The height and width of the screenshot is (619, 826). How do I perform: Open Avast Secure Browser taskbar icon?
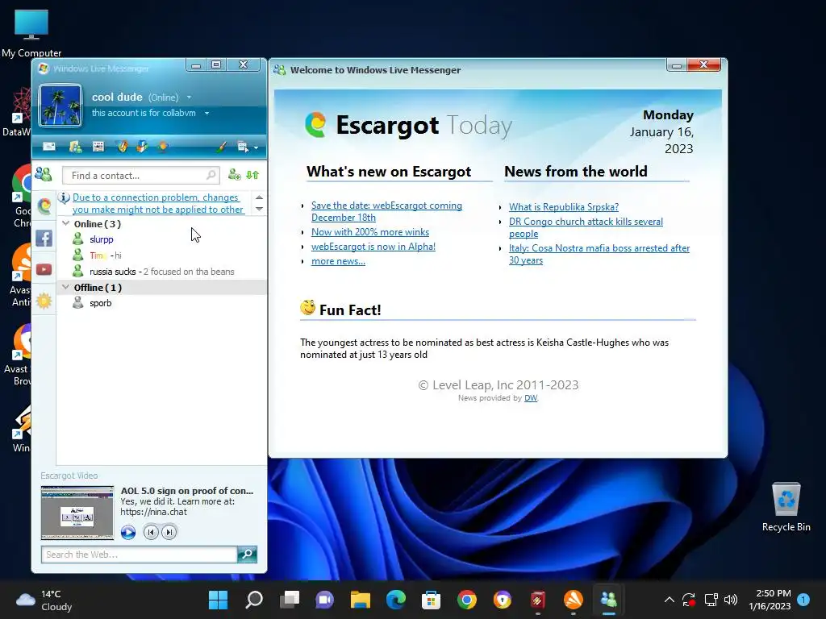pyautogui.click(x=502, y=600)
